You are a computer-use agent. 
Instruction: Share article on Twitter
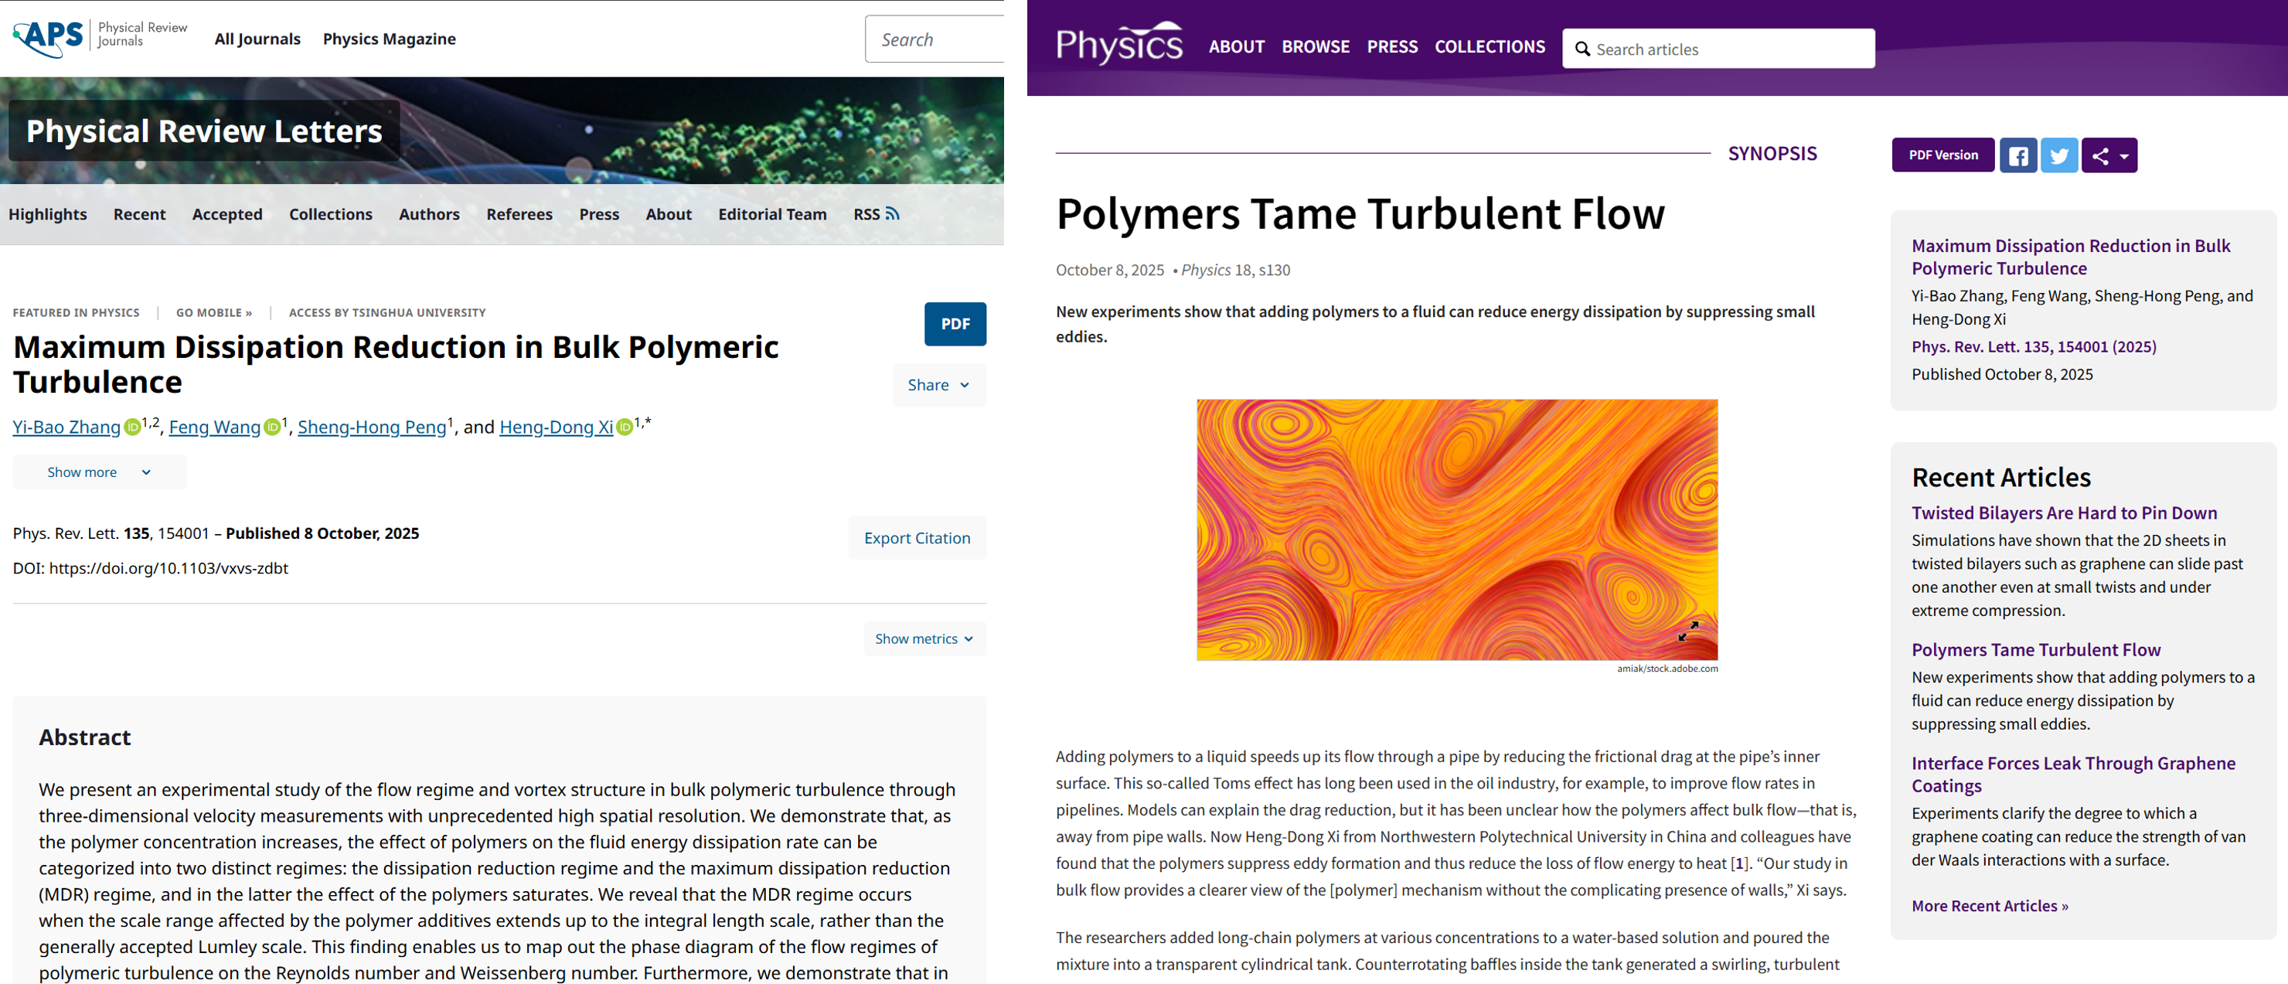tap(2059, 155)
